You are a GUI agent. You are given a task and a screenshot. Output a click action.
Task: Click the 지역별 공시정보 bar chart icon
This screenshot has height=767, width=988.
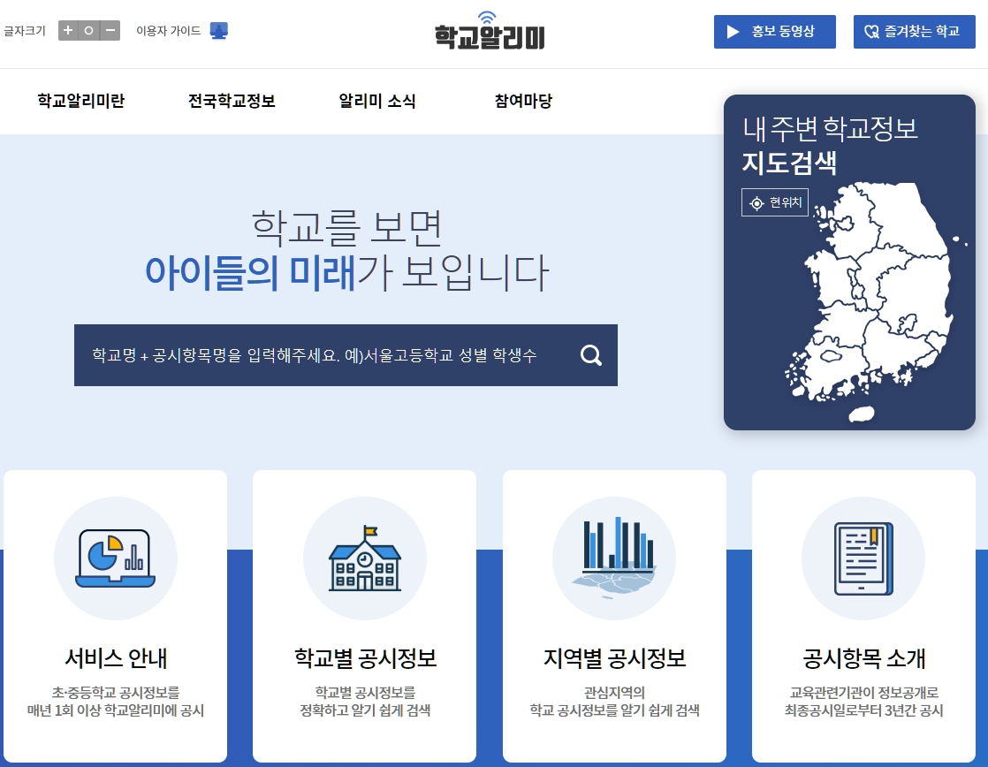[x=614, y=557]
